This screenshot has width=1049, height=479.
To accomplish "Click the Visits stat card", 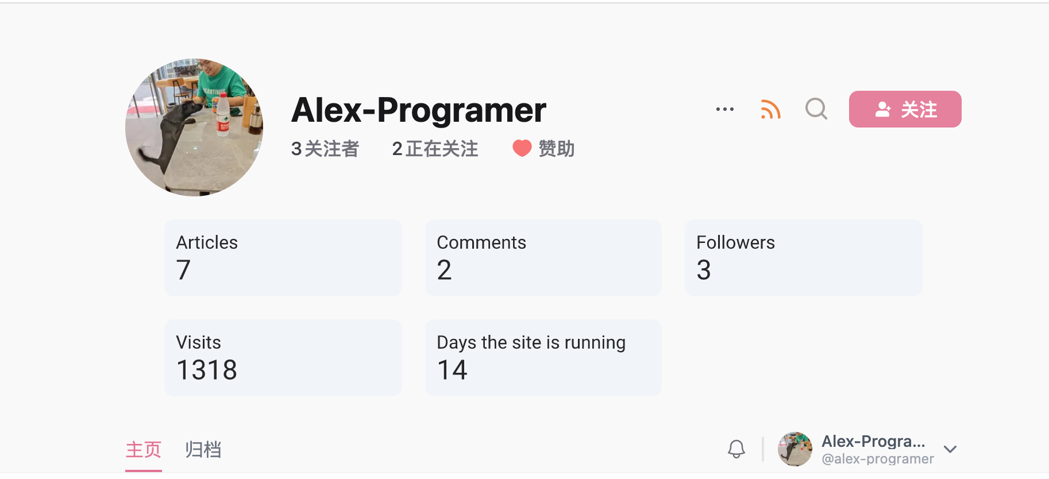I will point(283,357).
